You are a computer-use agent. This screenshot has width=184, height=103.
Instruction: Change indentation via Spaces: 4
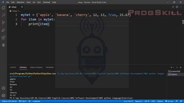coord(139,101)
